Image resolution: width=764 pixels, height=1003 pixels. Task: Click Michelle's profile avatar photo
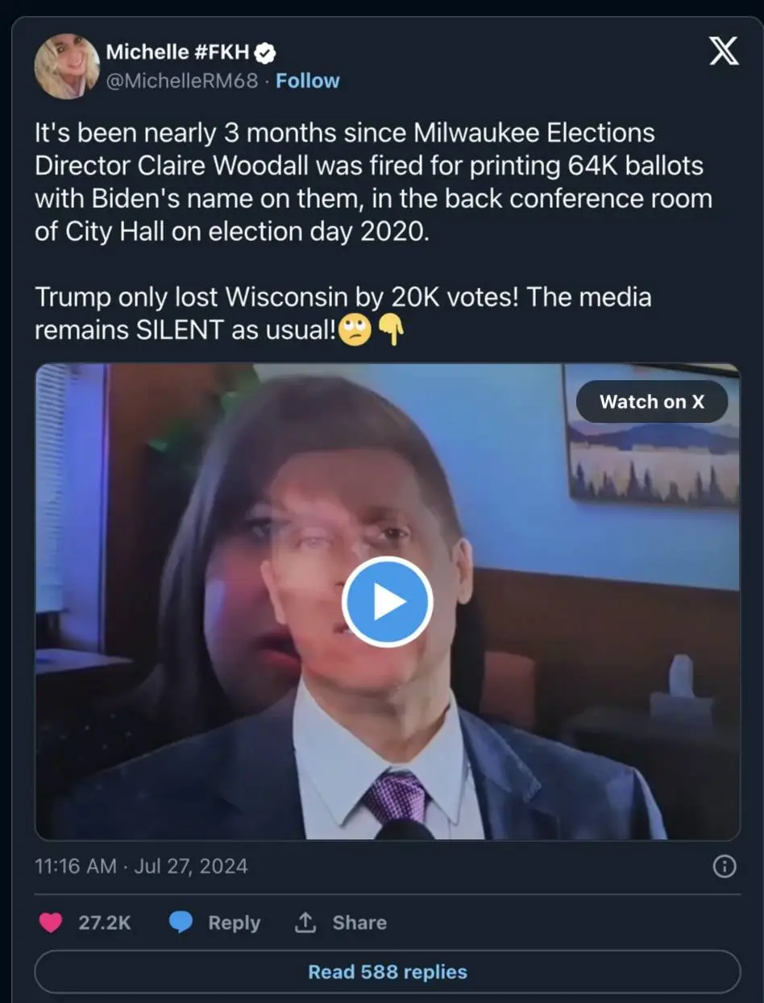tap(67, 67)
